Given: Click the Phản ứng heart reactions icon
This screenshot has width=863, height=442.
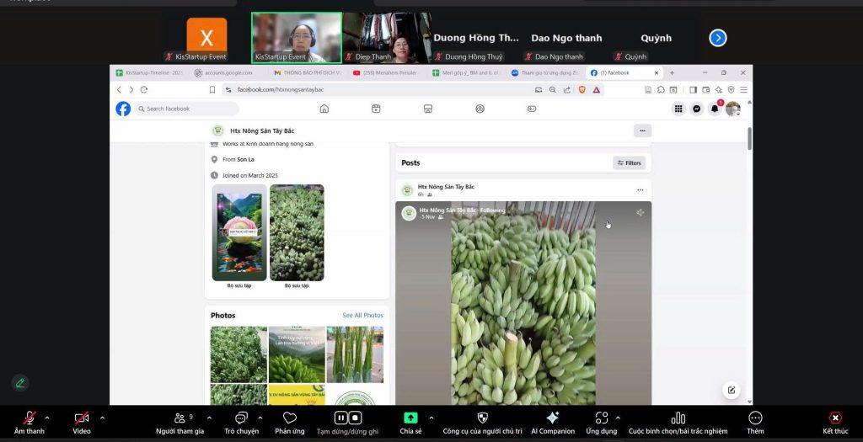Looking at the screenshot, I should click(x=289, y=418).
